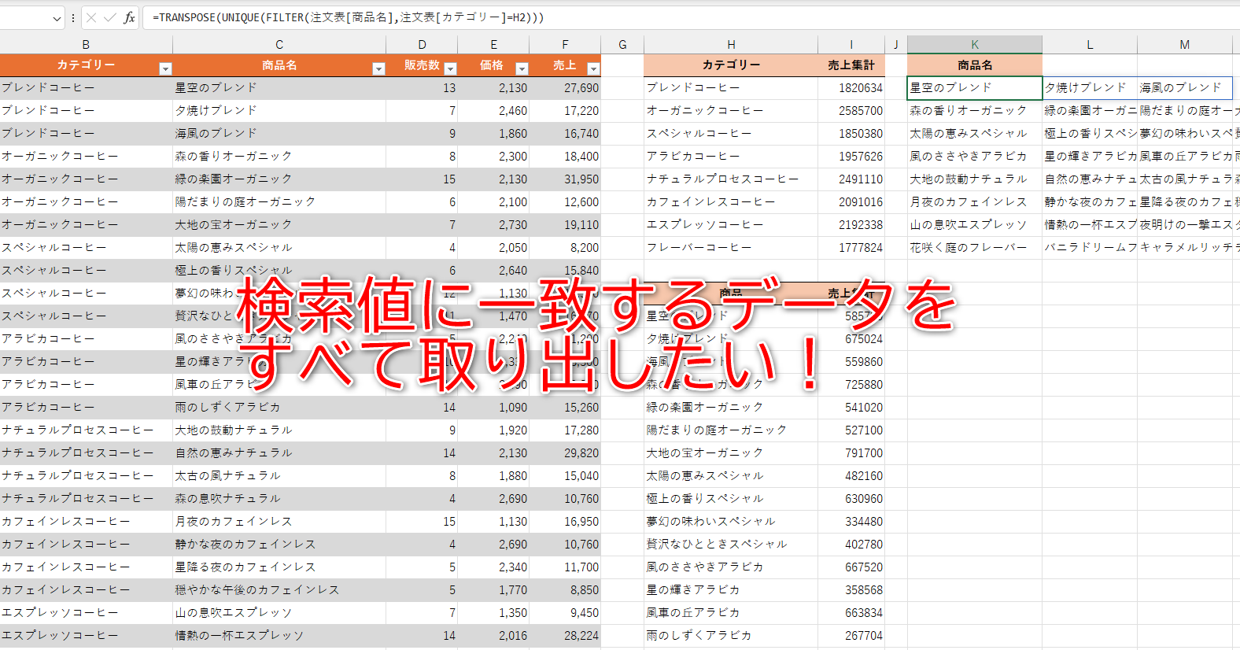
Task: Select sales value 28,224
Action: click(x=565, y=636)
